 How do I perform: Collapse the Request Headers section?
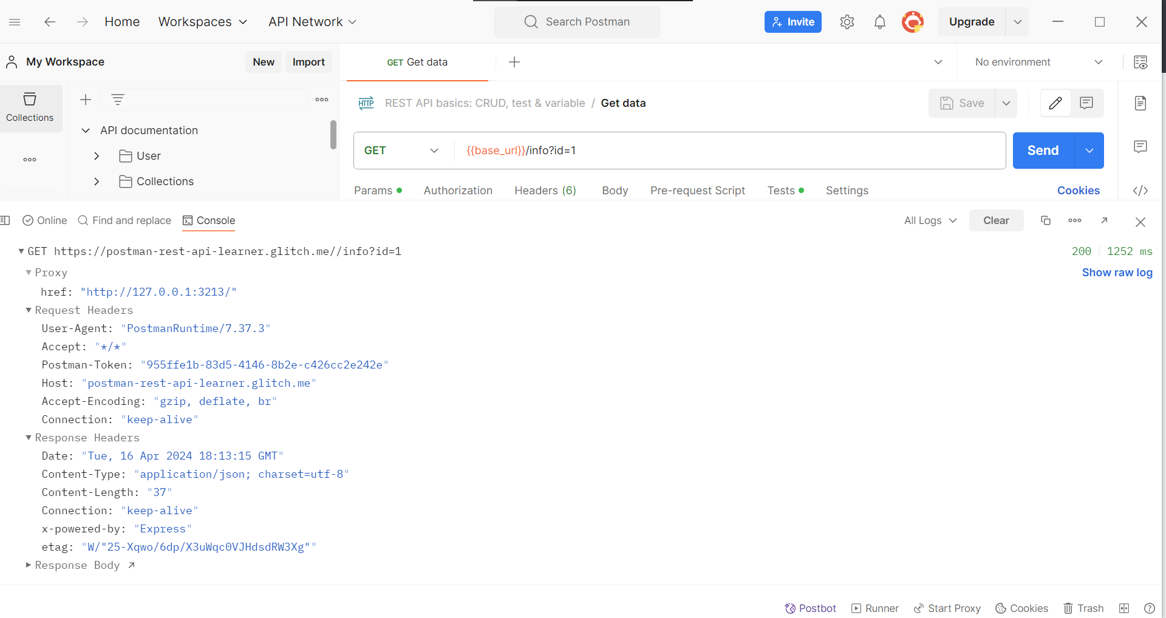pos(29,310)
